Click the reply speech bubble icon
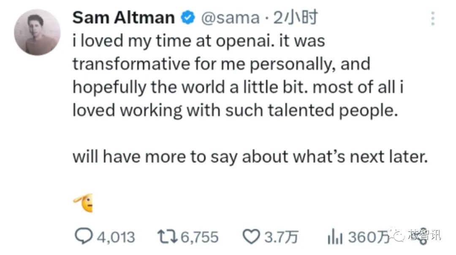This screenshot has height=255, width=456. click(x=83, y=236)
